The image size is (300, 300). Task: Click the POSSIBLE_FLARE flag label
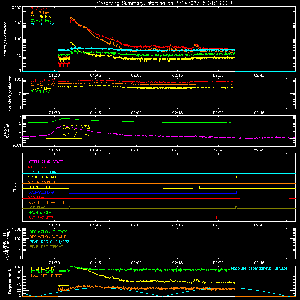tap(43, 172)
